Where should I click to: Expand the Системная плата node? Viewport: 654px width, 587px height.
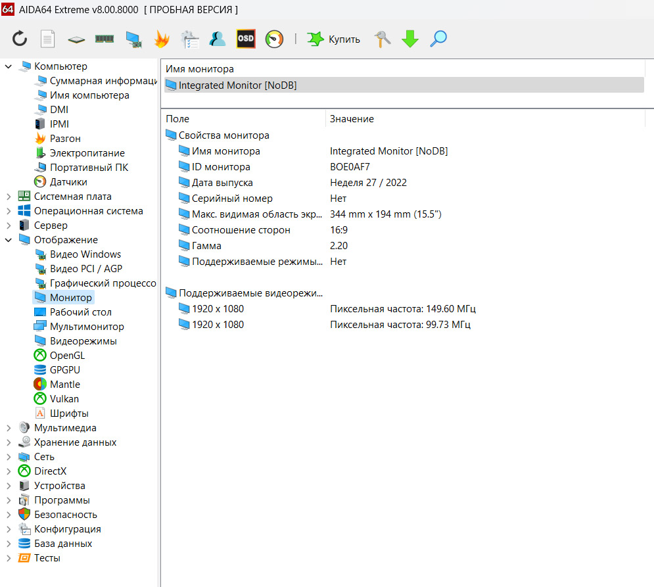click(x=9, y=197)
